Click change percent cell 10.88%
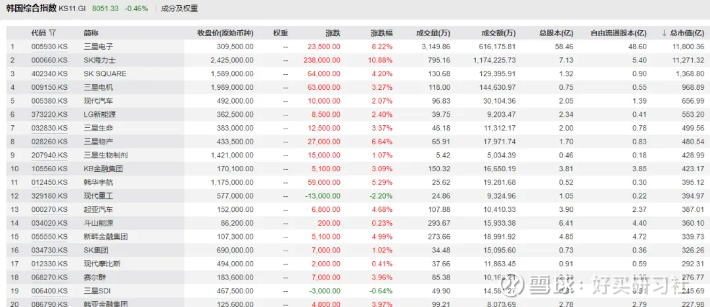This screenshot has height=307, width=710. 381,60
